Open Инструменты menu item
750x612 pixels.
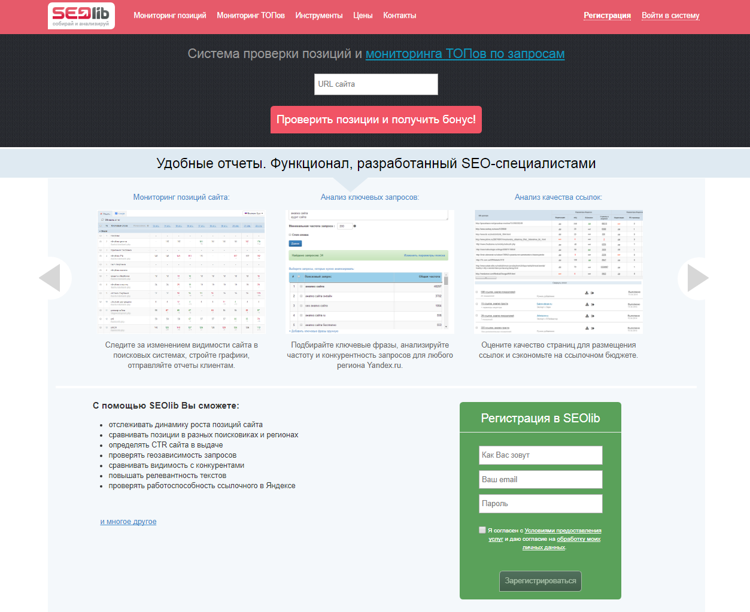[x=319, y=16]
